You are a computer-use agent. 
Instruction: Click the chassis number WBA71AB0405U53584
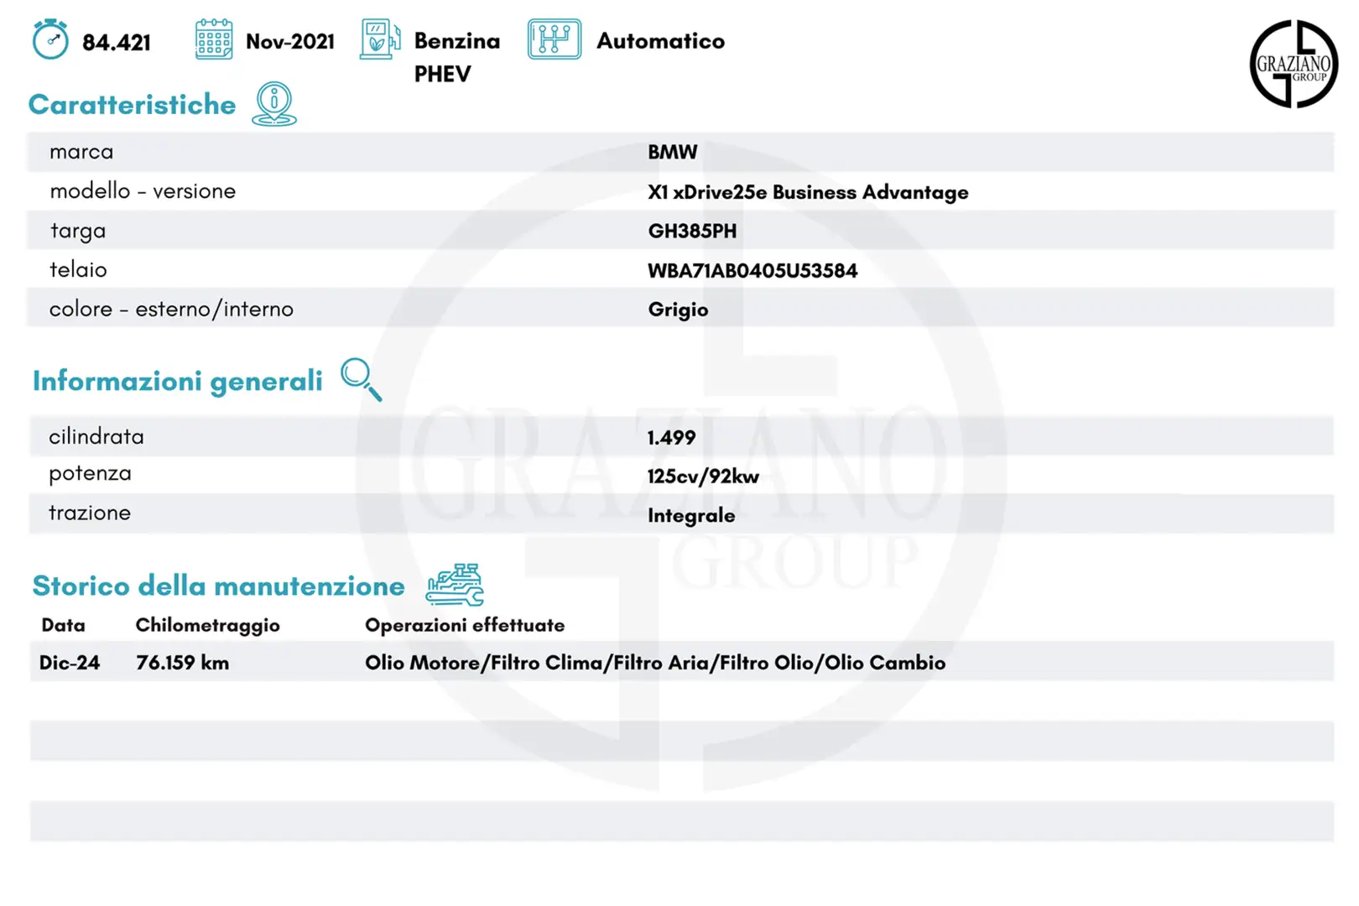tap(752, 270)
